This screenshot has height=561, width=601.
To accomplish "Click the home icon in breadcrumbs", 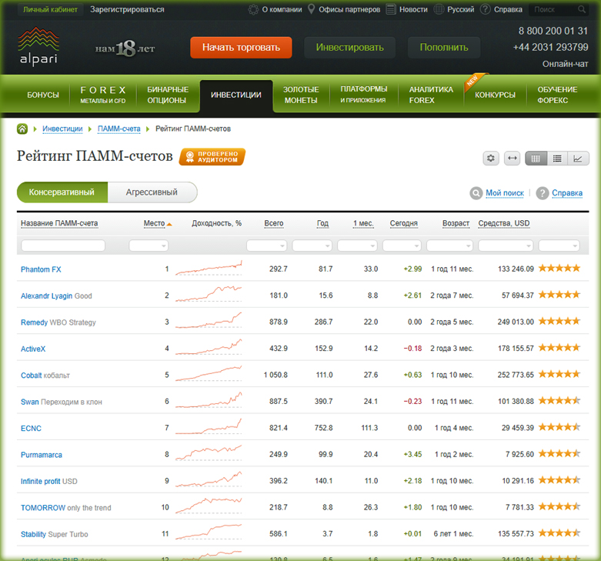I will click(x=23, y=129).
